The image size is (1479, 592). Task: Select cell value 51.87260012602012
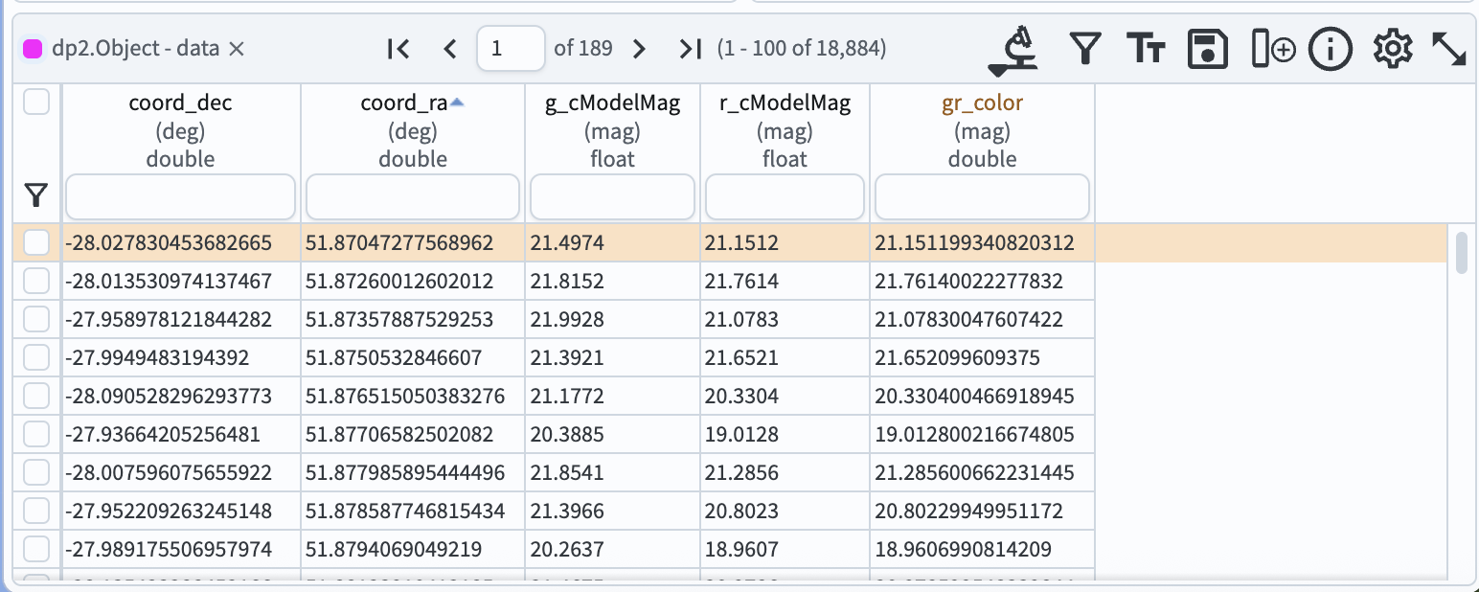399,282
